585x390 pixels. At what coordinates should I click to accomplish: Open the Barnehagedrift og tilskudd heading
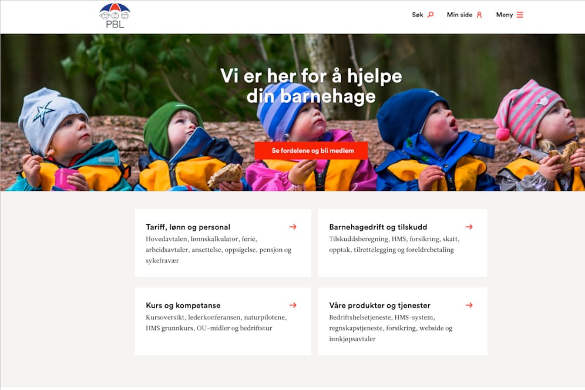click(x=378, y=227)
